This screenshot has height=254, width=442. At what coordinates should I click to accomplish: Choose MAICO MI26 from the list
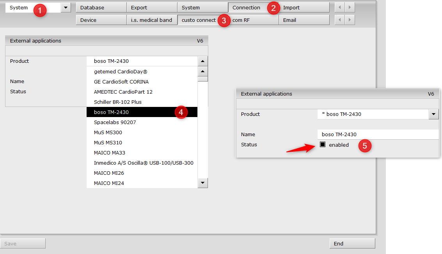tap(142, 173)
